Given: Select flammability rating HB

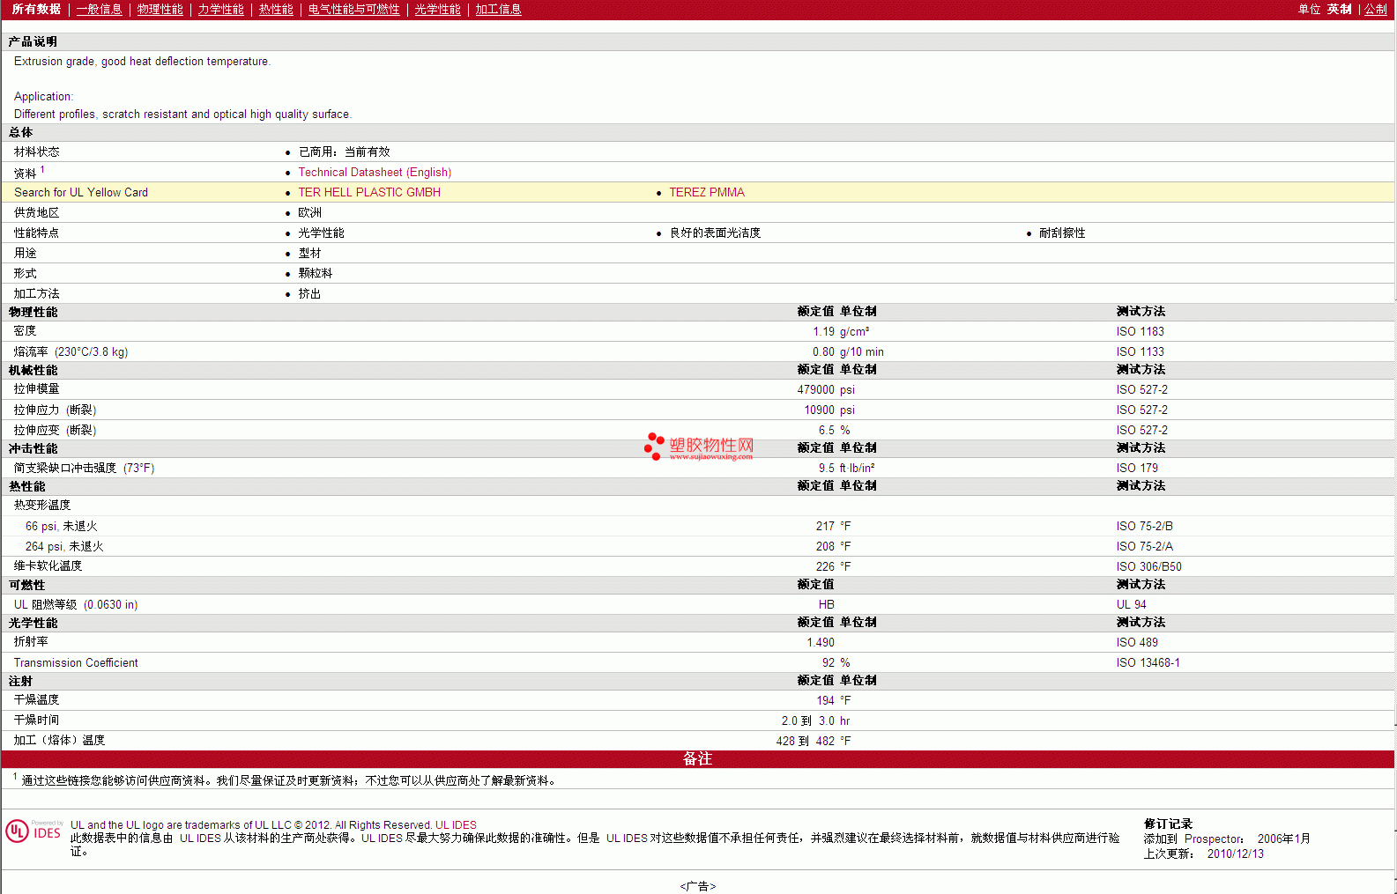Looking at the screenshot, I should point(827,604).
